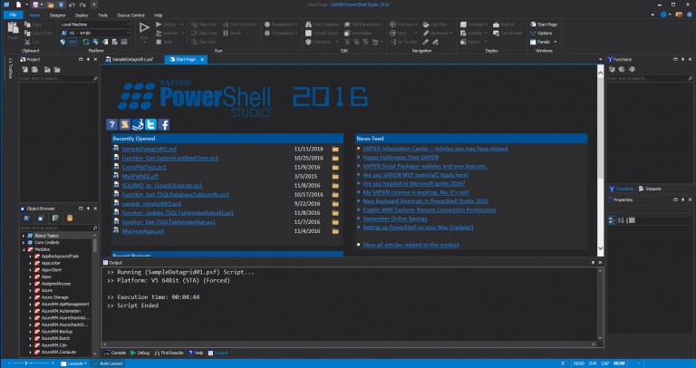This screenshot has width=696, height=368.
Task: Open CrossPlatTest.ps1 from Recently Opened
Action: (x=144, y=168)
